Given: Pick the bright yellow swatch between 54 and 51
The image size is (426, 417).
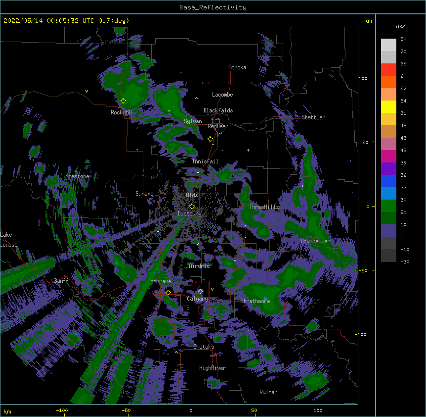Looking at the screenshot, I should point(388,106).
